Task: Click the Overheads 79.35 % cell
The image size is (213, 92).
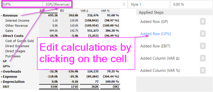Action: pos(113,72)
